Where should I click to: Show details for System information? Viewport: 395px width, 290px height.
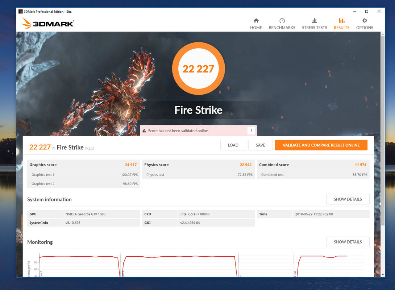coord(348,199)
